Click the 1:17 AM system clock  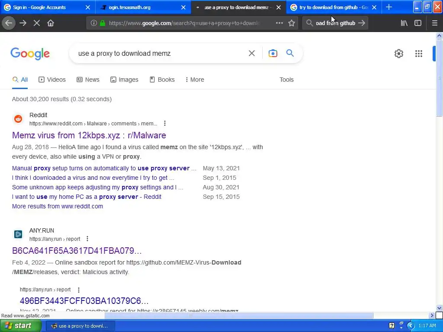[427, 326]
